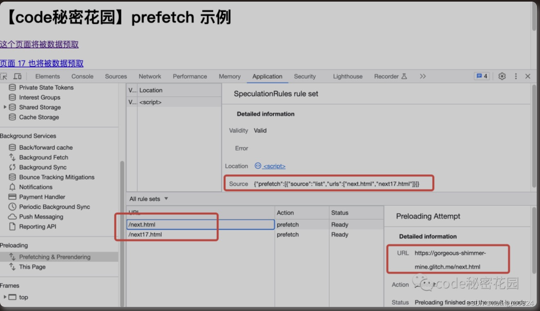Image resolution: width=540 pixels, height=311 pixels.
Task: Click the Push Messaging cloud icon
Action: (x=12, y=217)
